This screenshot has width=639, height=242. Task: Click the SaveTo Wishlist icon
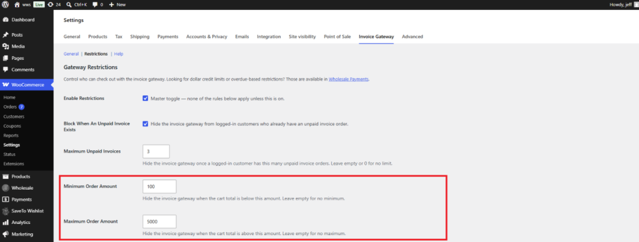(x=6, y=211)
